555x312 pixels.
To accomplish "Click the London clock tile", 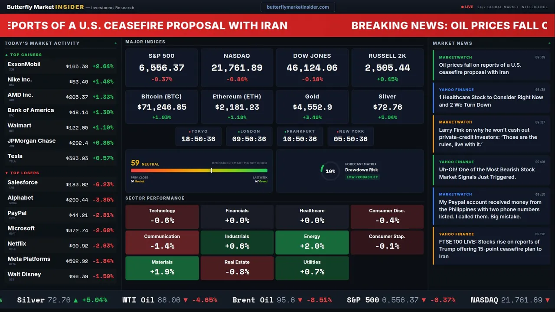I will (x=249, y=136).
